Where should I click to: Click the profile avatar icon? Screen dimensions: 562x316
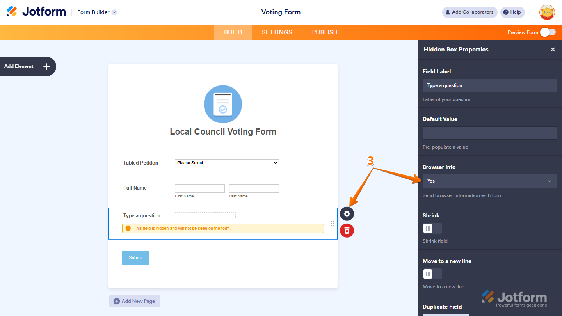tap(547, 12)
